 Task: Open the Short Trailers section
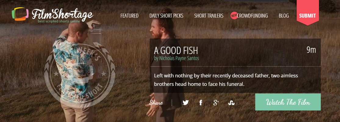coord(209,16)
